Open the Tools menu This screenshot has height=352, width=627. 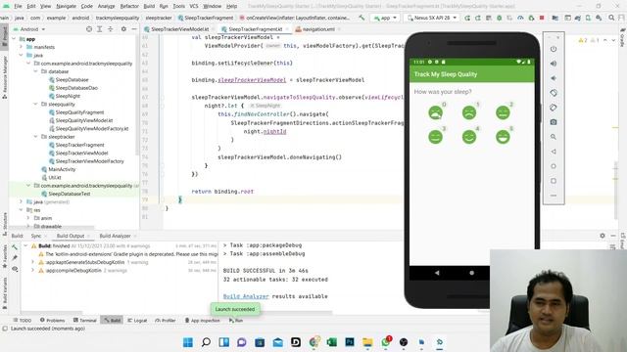click(x=178, y=6)
